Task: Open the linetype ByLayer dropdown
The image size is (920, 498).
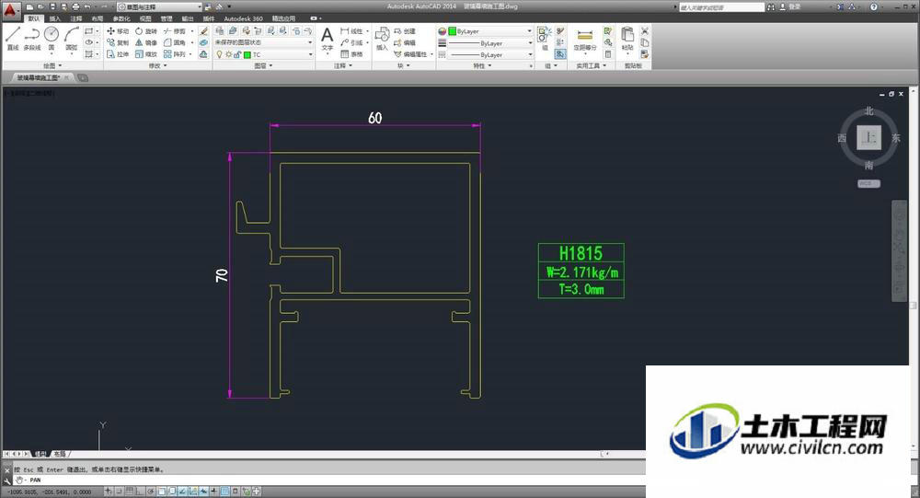Action: click(490, 54)
